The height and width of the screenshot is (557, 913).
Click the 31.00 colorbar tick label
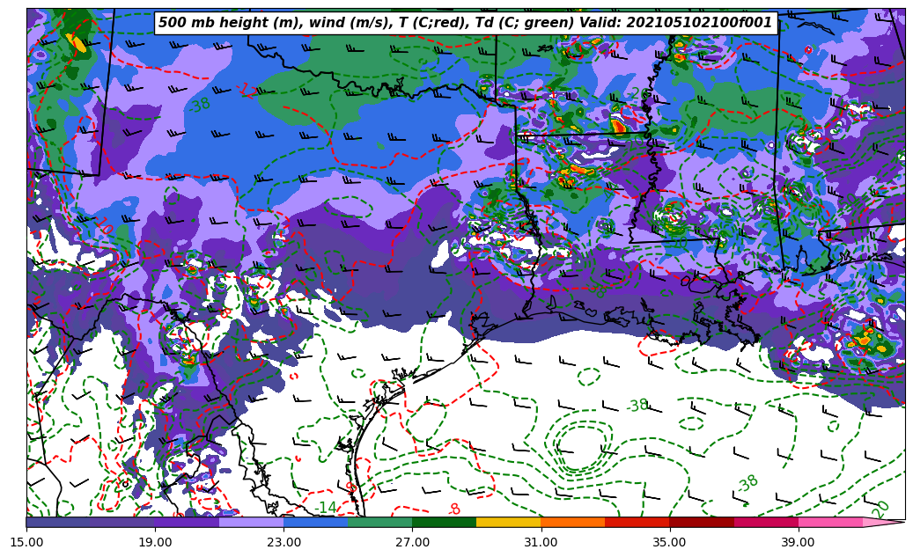(x=541, y=542)
